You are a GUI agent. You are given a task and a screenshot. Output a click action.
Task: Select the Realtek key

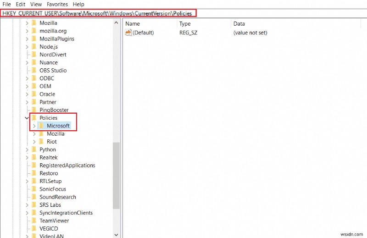[49, 157]
